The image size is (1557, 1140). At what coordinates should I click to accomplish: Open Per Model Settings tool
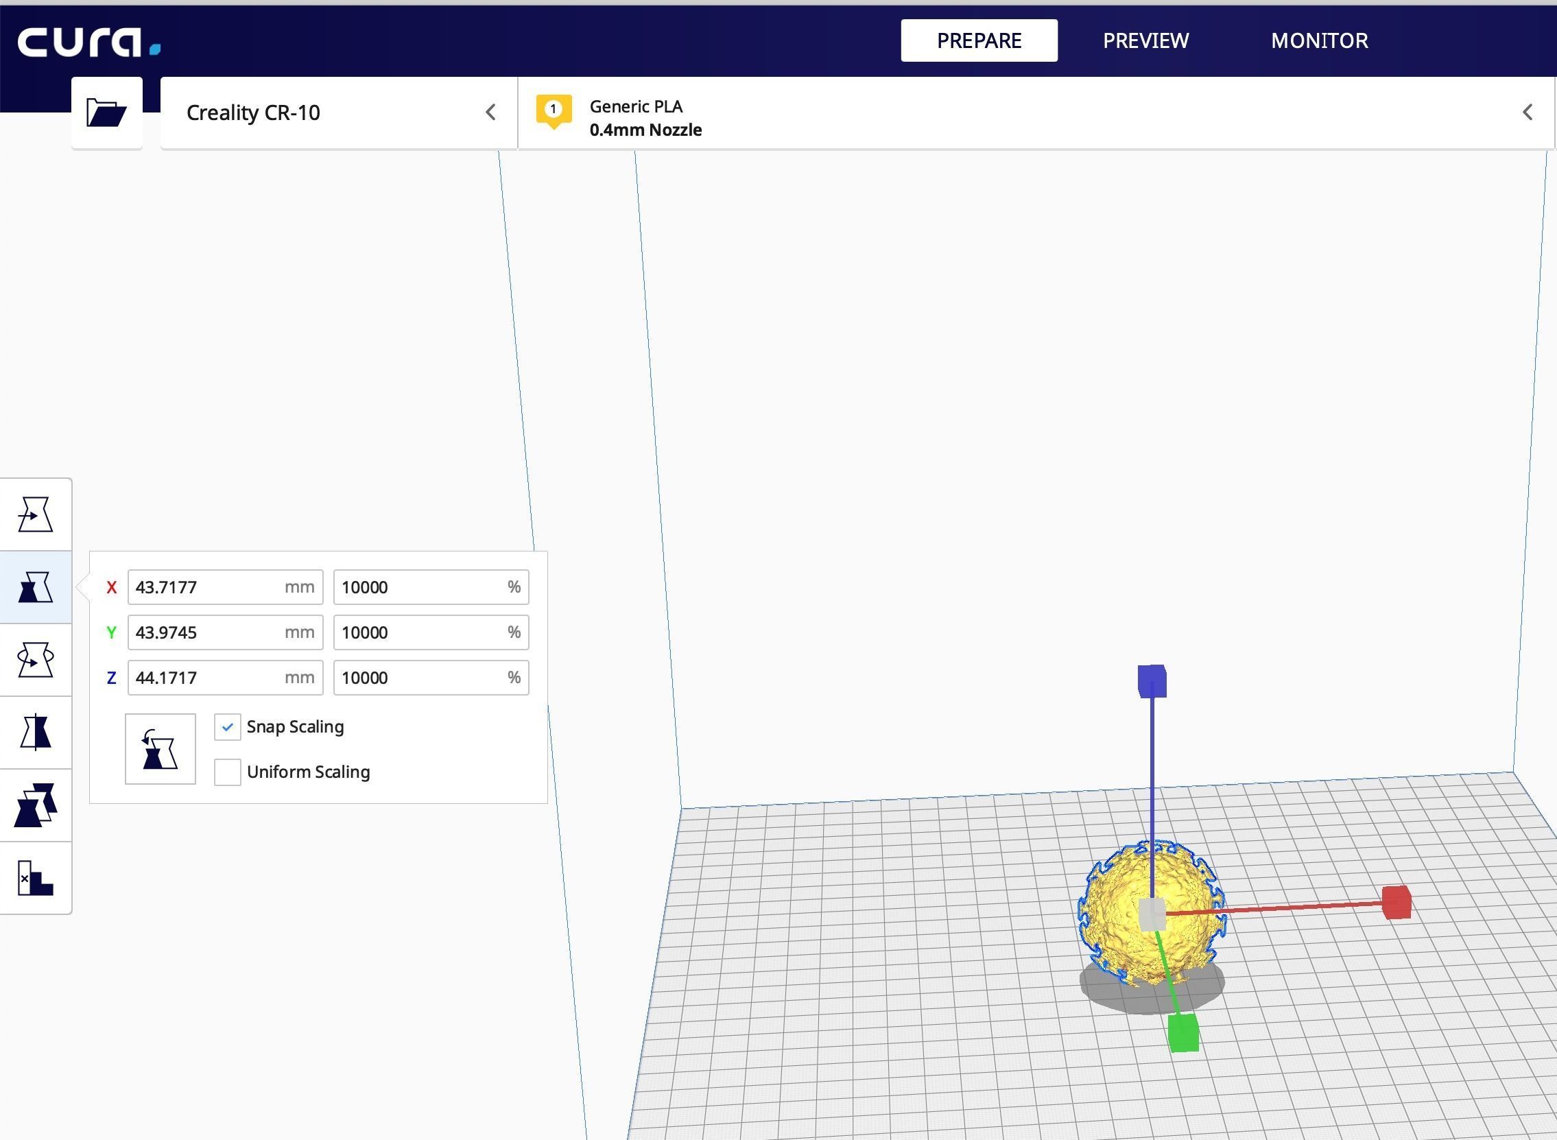click(x=35, y=805)
